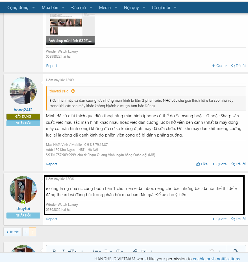The height and width of the screenshot is (262, 248).
Task: Open the attached screenshot thumbnail
Action: pos(70,28)
